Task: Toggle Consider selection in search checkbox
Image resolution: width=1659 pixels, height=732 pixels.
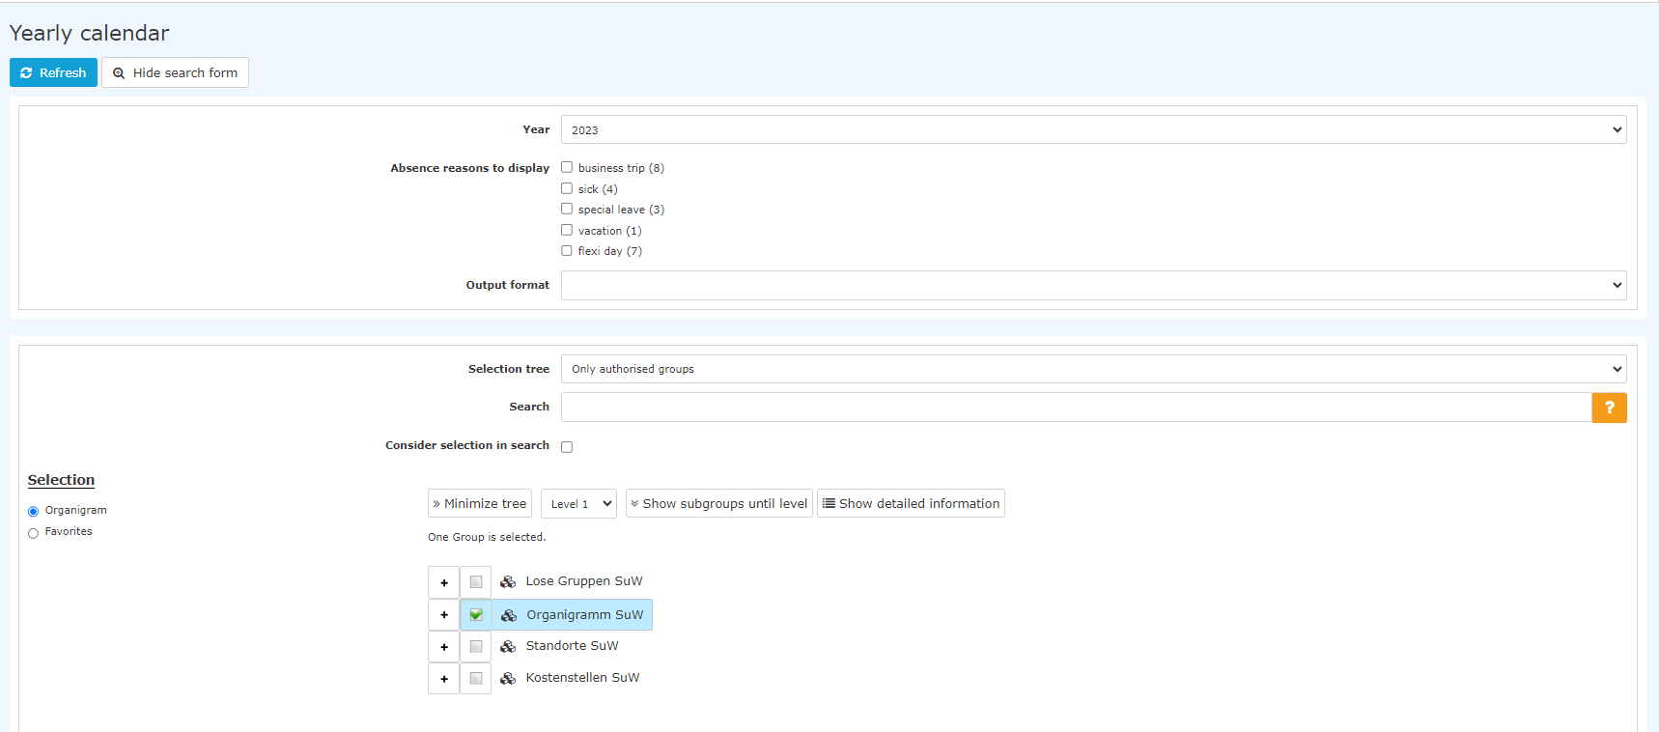Action: point(567,446)
